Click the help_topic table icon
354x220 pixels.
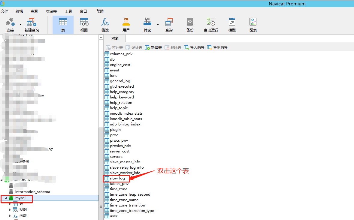107,108
